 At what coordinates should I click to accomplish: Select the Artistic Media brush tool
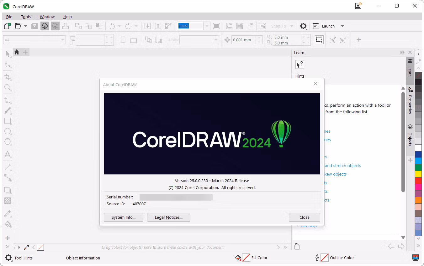(8, 110)
